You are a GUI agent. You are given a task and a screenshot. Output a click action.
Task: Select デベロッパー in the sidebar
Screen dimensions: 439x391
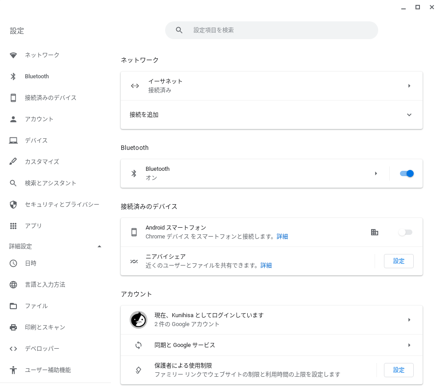pyautogui.click(x=42, y=348)
